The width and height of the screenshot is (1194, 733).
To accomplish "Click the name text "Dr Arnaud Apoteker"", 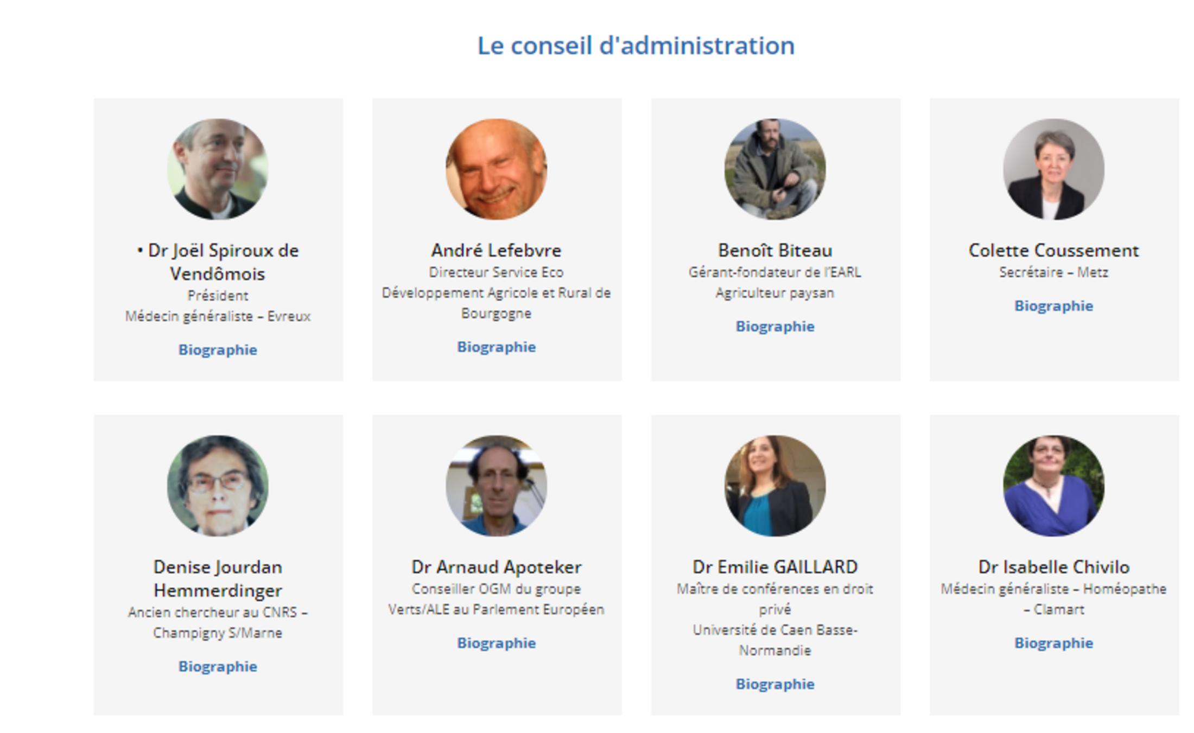I will point(496,568).
